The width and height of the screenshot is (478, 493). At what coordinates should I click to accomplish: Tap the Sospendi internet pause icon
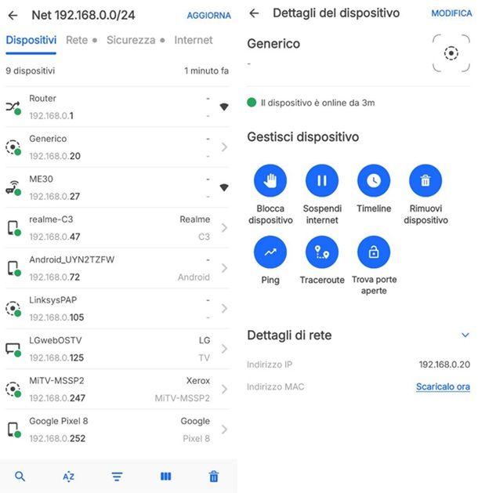[x=322, y=180]
